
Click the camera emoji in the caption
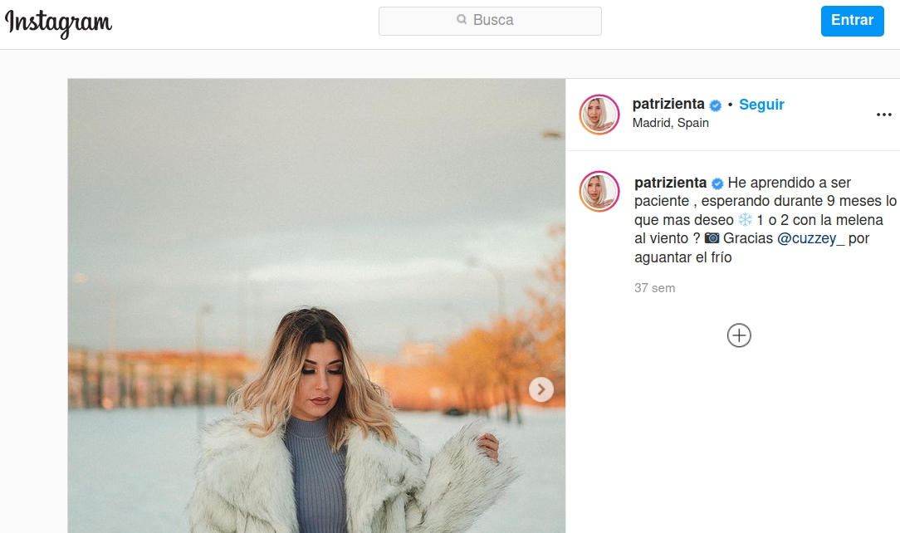(712, 238)
